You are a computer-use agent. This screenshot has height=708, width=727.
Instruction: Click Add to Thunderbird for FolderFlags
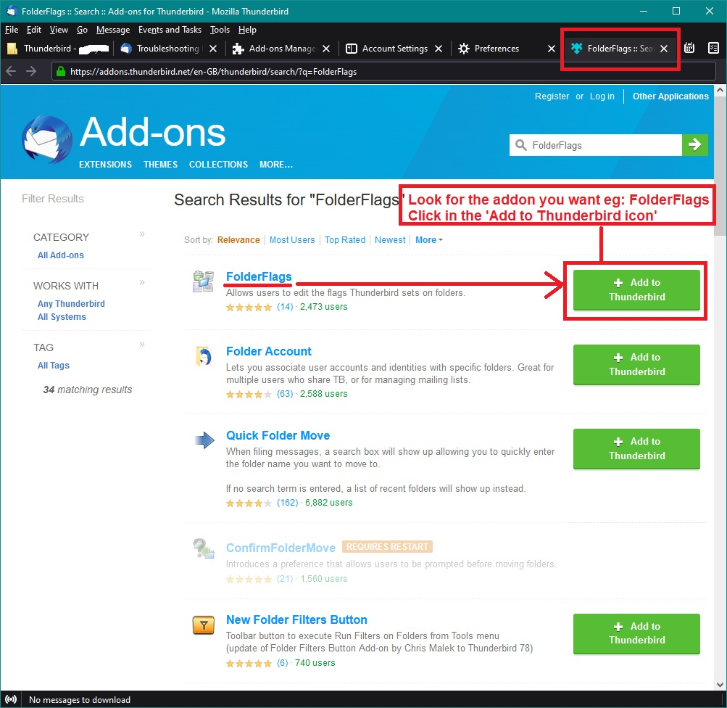click(x=636, y=290)
